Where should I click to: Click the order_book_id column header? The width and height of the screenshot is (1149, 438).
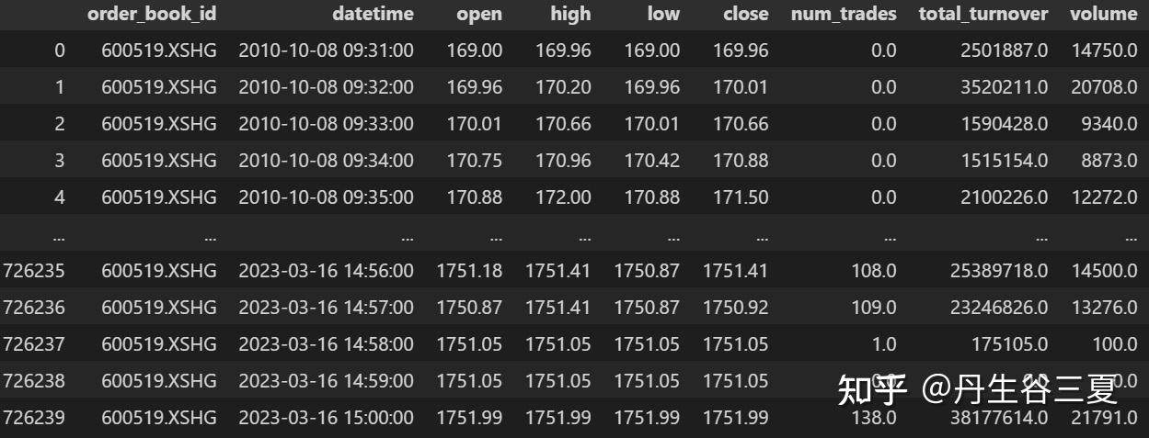click(152, 14)
